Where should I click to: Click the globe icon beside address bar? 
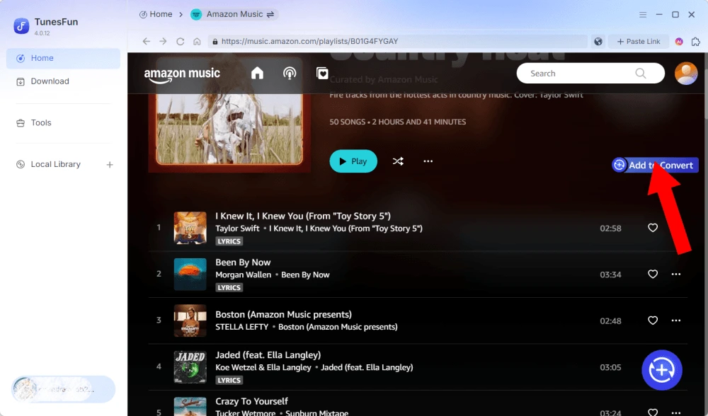(598, 42)
